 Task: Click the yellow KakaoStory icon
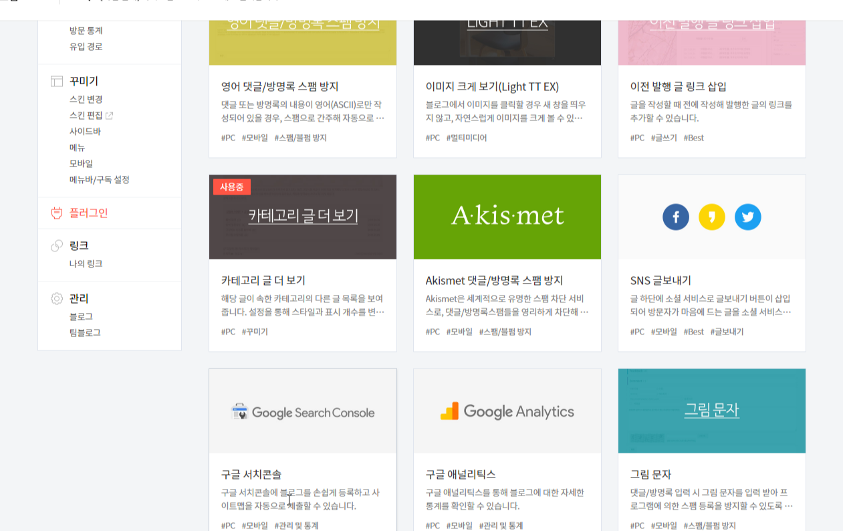[x=712, y=217]
